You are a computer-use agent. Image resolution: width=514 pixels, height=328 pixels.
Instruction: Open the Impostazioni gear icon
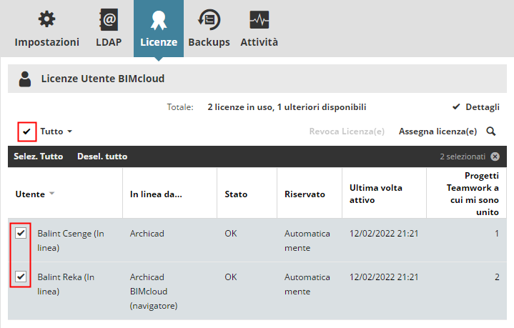tap(47, 19)
